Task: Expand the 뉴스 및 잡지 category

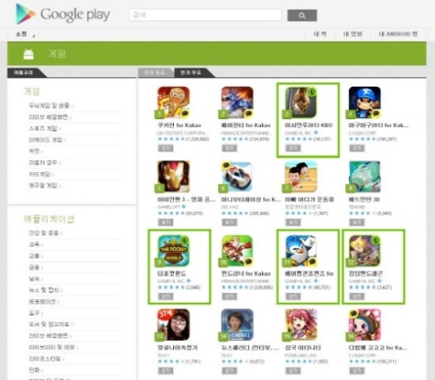Action: point(43,290)
